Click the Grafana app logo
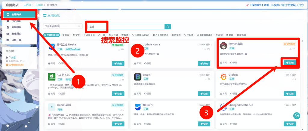Viewport: 308px width, 131px height. click(223, 76)
